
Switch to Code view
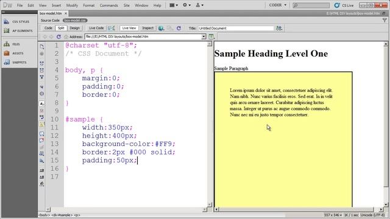tap(48, 28)
